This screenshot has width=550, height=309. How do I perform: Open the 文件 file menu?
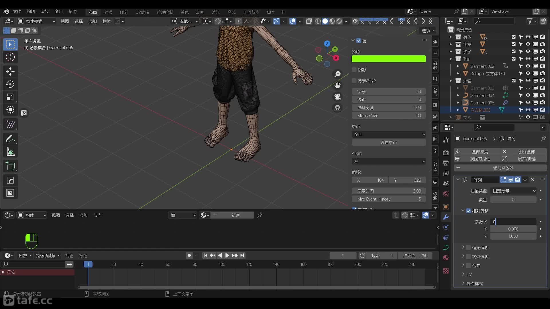click(x=17, y=11)
